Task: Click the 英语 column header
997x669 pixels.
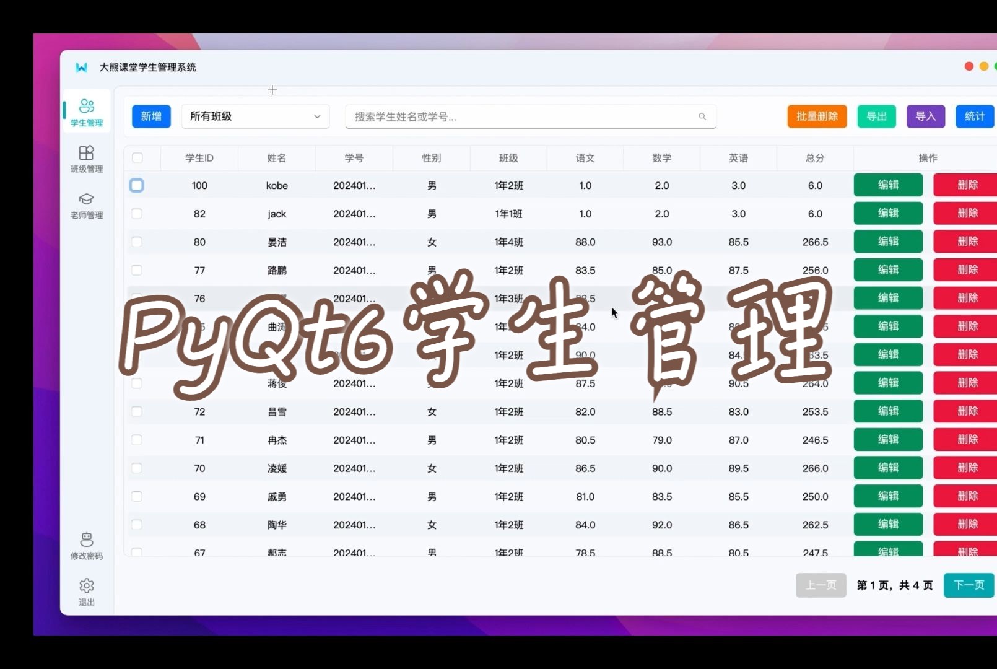Action: 739,158
